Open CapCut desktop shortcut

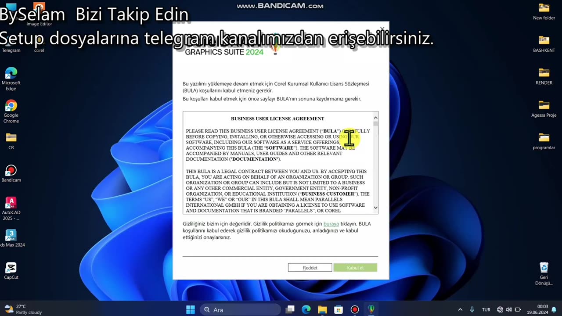[x=11, y=271]
